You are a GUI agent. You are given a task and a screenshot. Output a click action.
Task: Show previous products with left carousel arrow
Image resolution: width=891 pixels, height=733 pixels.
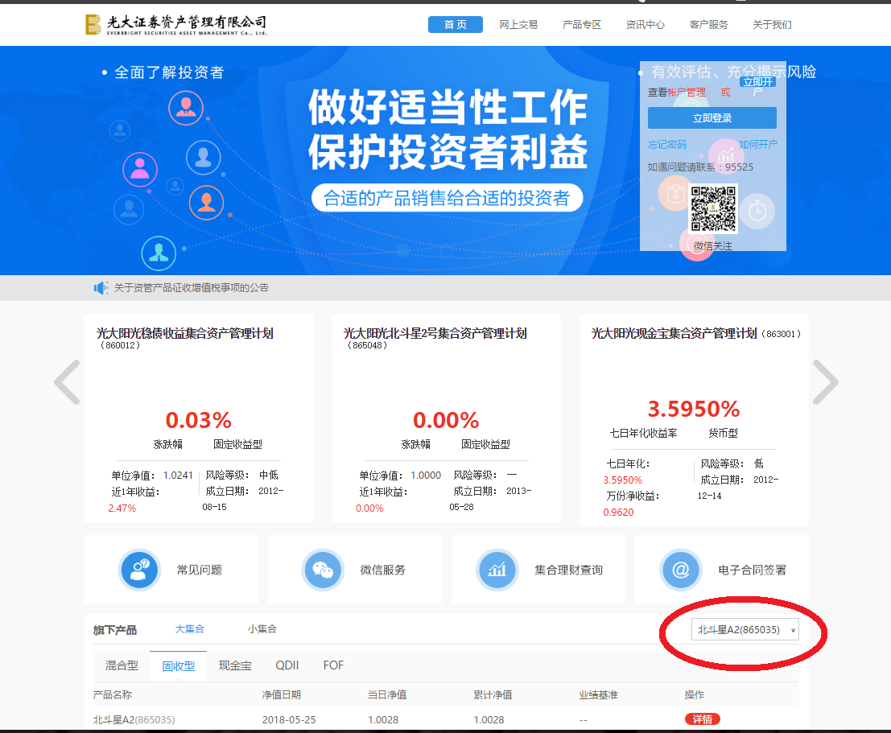click(67, 382)
